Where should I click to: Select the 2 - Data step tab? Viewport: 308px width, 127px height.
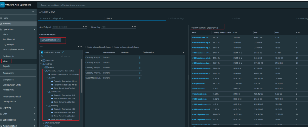coord(108,18)
